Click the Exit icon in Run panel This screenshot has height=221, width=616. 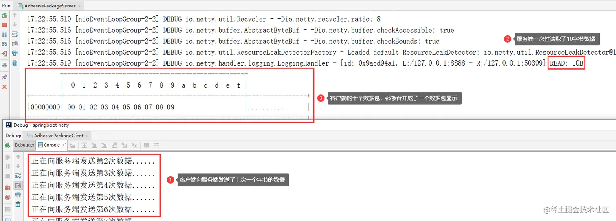tap(4, 53)
